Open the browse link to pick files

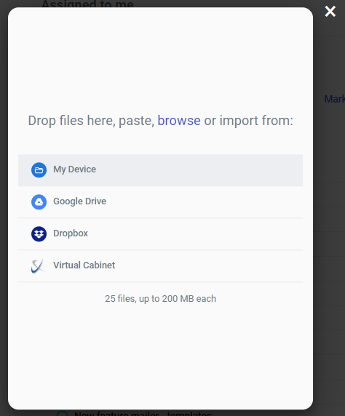coord(179,121)
